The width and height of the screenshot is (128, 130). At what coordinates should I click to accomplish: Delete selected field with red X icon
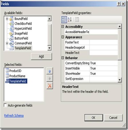[x=50, y=86]
